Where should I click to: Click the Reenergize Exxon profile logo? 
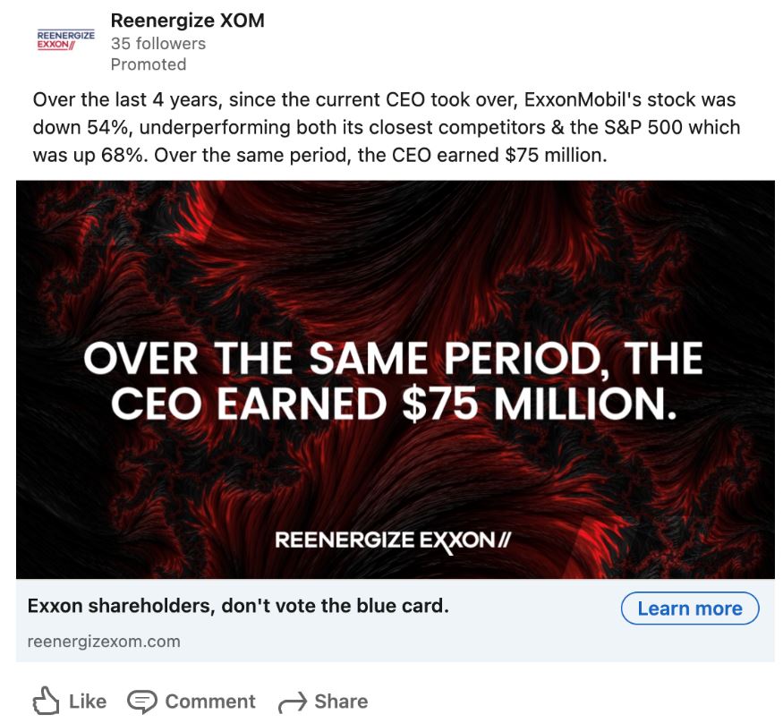tap(64, 40)
